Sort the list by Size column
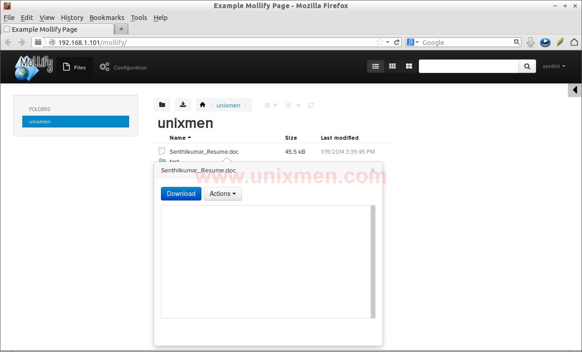582x352 pixels. [291, 138]
